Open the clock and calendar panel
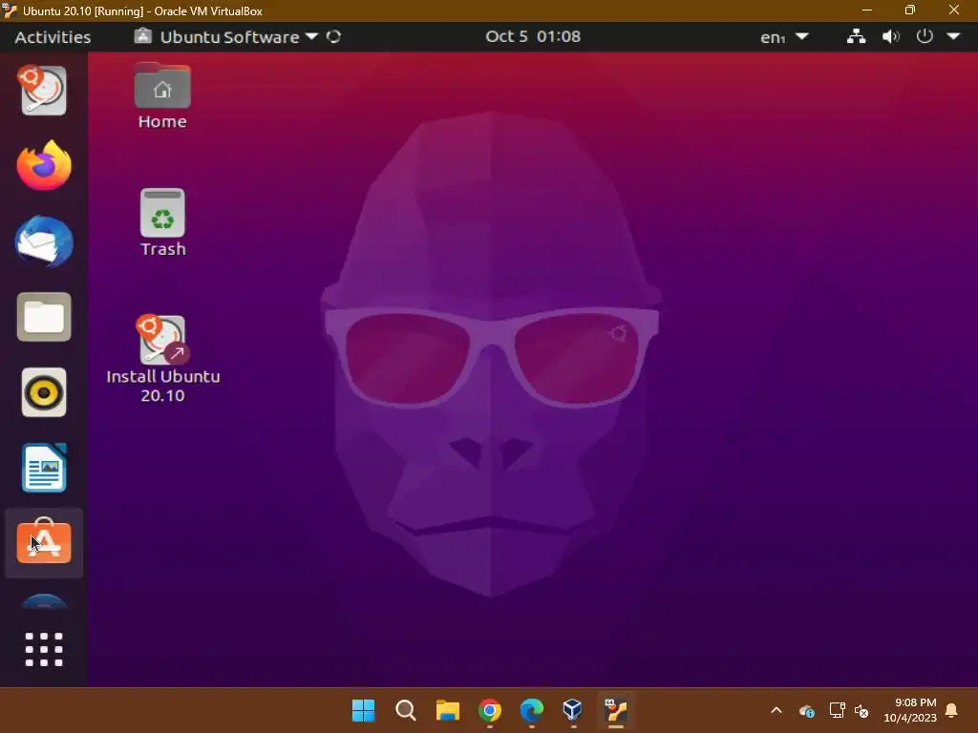 pyautogui.click(x=533, y=36)
